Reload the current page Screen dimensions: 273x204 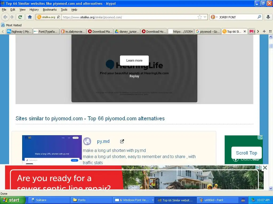20,17
